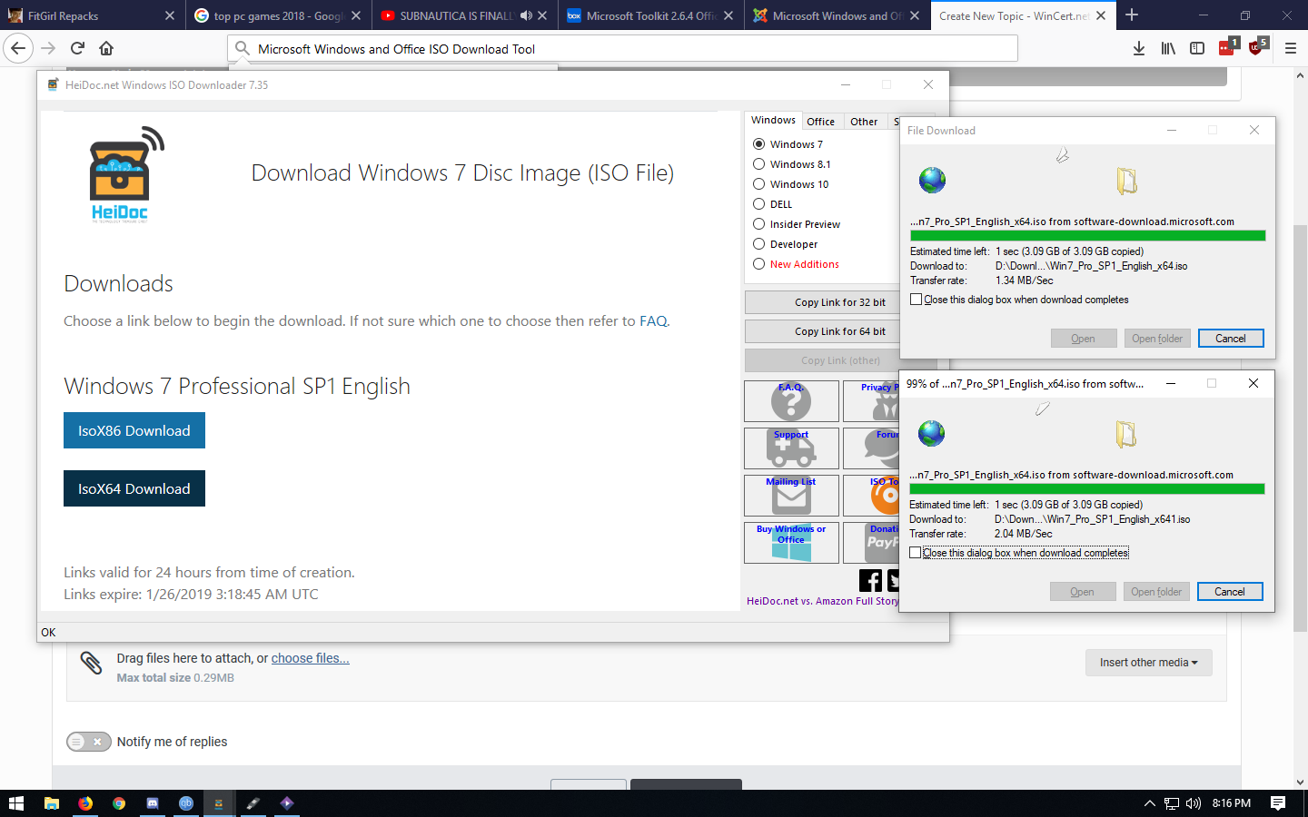
Task: Go to the browser home page icon
Action: click(x=106, y=48)
